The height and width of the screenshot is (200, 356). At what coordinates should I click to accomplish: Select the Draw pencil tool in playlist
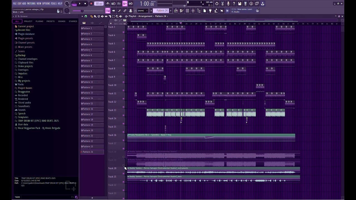pos(92,16)
